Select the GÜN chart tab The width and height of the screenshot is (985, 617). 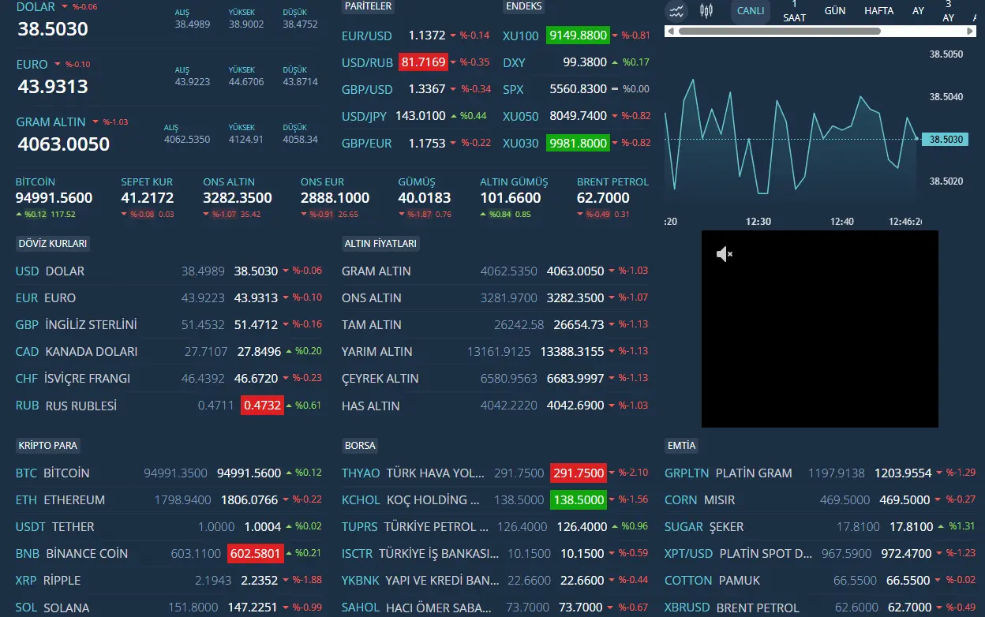coord(835,11)
